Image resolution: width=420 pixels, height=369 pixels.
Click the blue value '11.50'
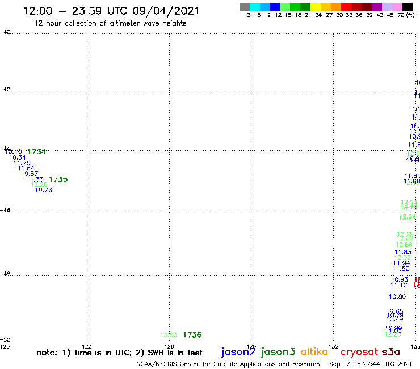(401, 269)
